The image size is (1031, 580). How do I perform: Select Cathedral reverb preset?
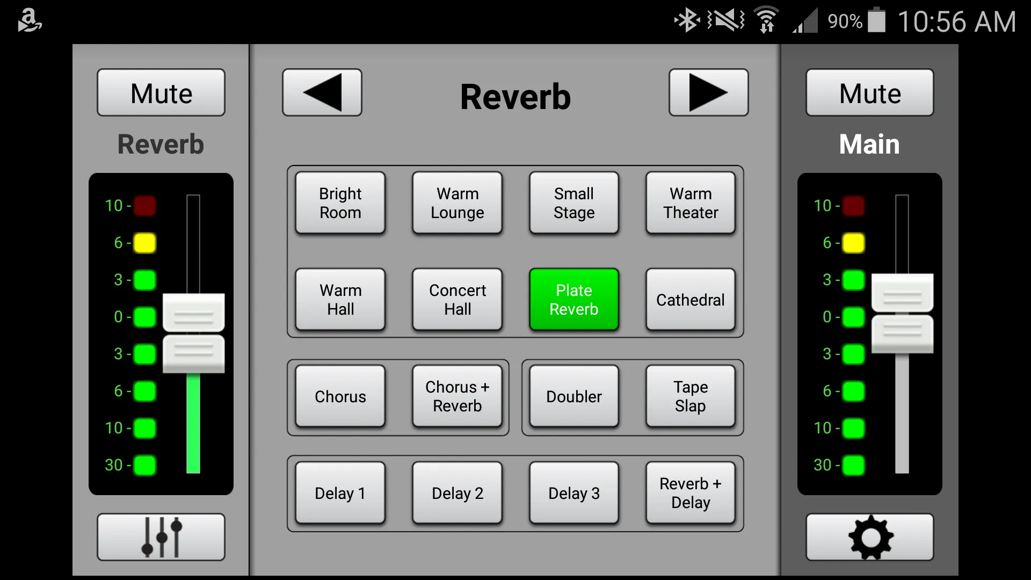pos(691,299)
